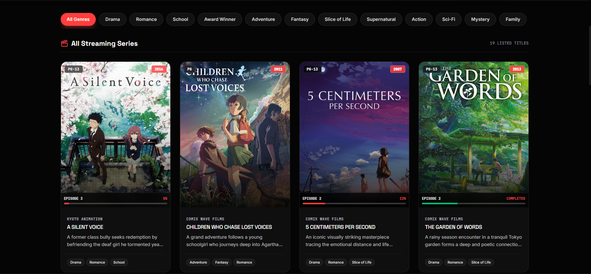Viewport: 591px width, 274px height.
Task: Select the All Genres filter
Action: point(78,19)
